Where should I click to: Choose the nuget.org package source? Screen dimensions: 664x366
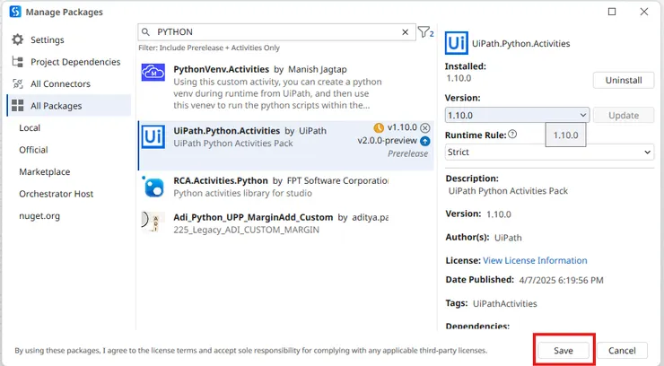click(x=39, y=216)
